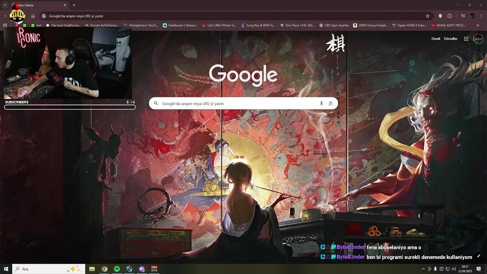Open Elgato HD60 X bookmark
This screenshot has height=274, width=487.
pyautogui.click(x=409, y=25)
